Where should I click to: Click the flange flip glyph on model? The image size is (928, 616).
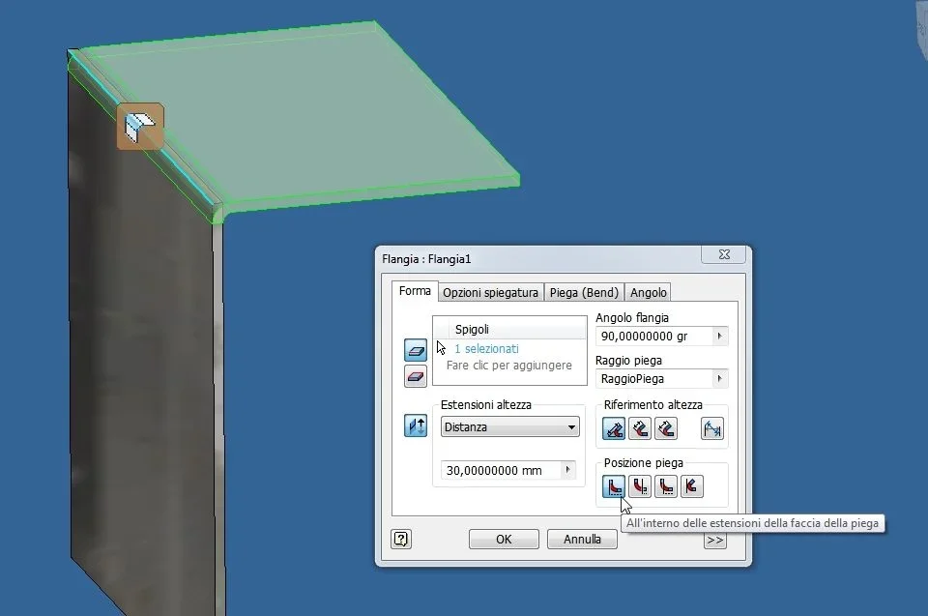tap(140, 126)
